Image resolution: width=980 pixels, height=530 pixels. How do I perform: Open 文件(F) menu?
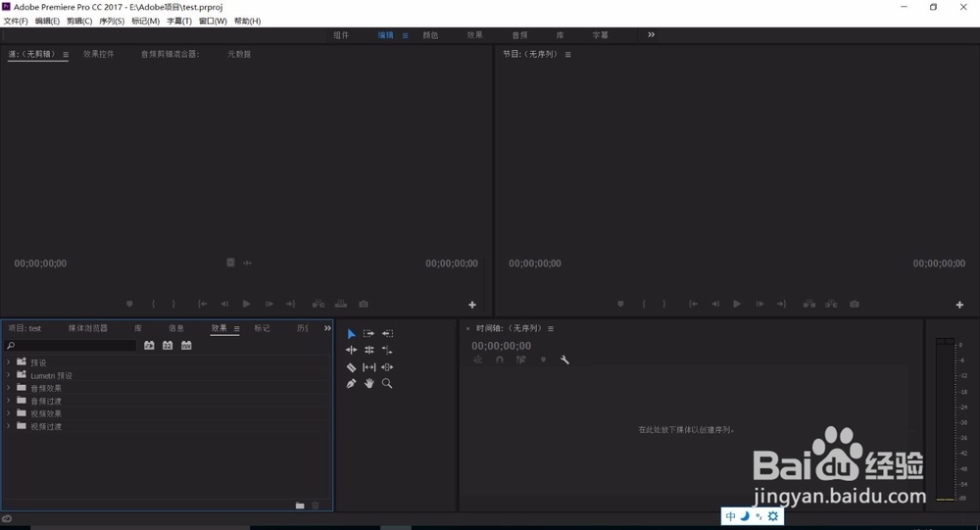[x=16, y=22]
